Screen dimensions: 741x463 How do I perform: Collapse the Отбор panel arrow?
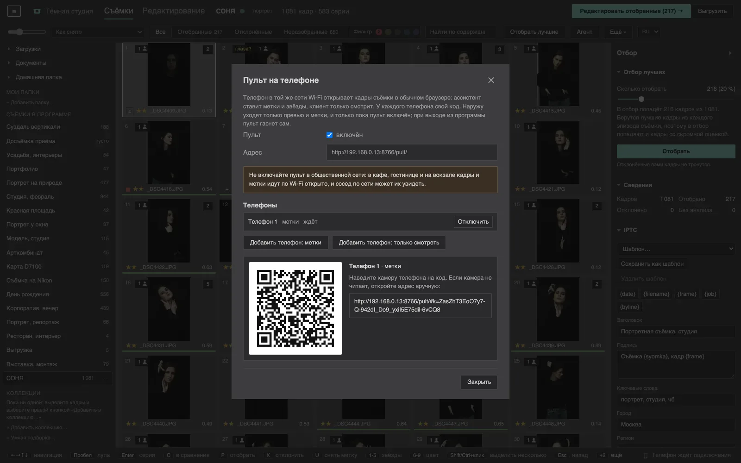[730, 53]
